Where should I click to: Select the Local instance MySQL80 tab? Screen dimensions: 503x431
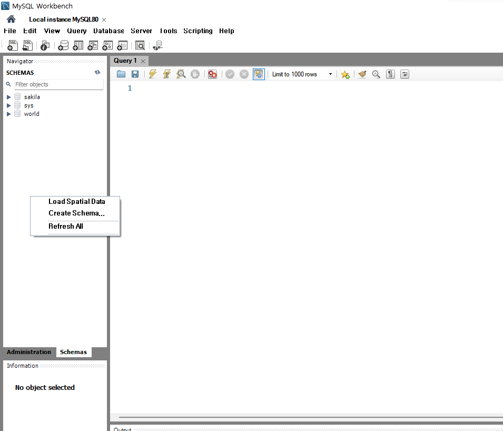coord(64,19)
